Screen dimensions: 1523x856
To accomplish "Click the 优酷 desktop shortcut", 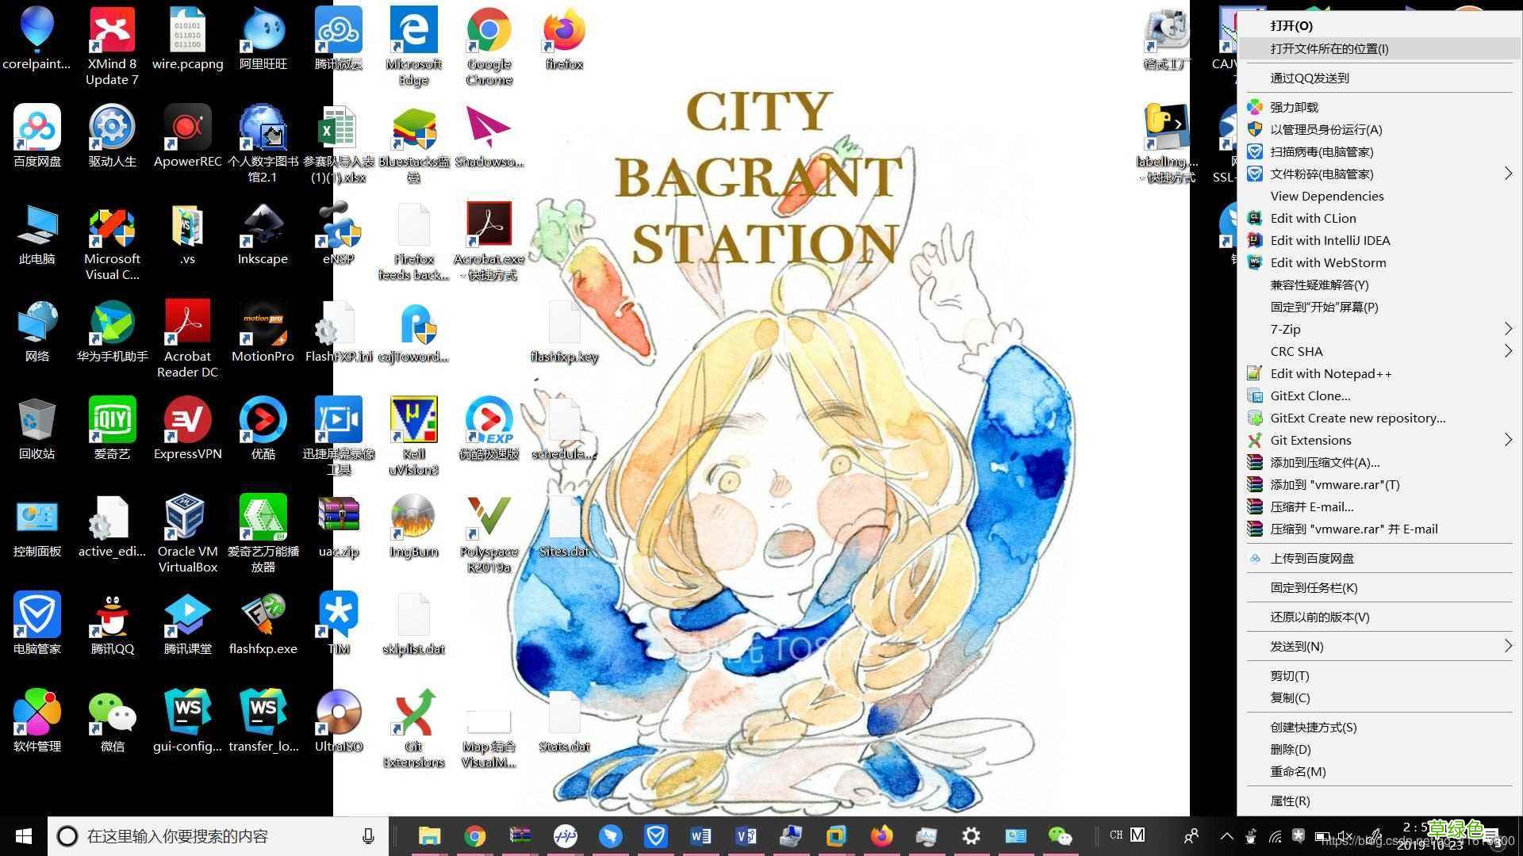I will point(263,428).
